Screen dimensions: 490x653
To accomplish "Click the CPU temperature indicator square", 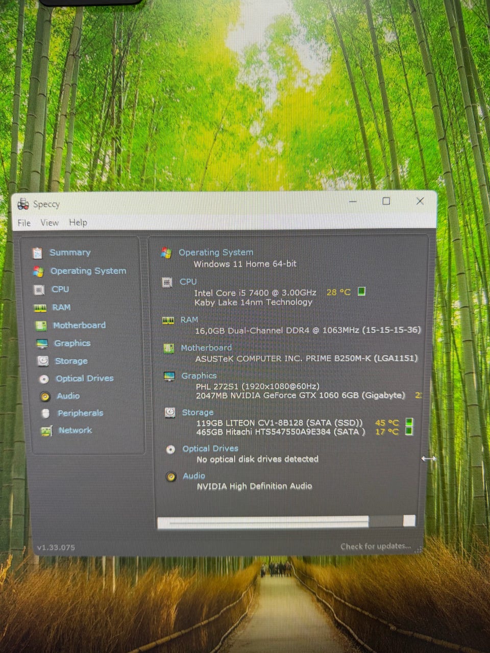I will (361, 292).
